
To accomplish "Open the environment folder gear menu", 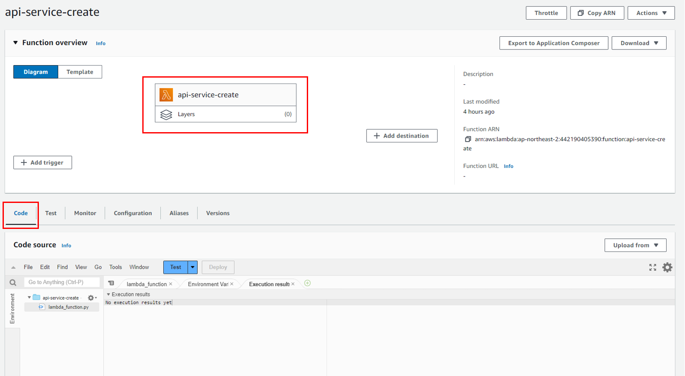I will [x=92, y=298].
